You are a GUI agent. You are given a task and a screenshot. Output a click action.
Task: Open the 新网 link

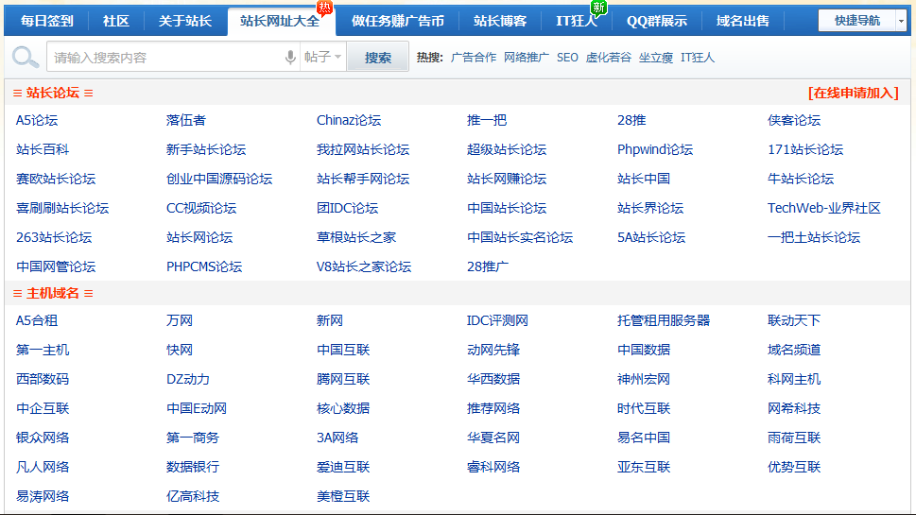(x=330, y=320)
